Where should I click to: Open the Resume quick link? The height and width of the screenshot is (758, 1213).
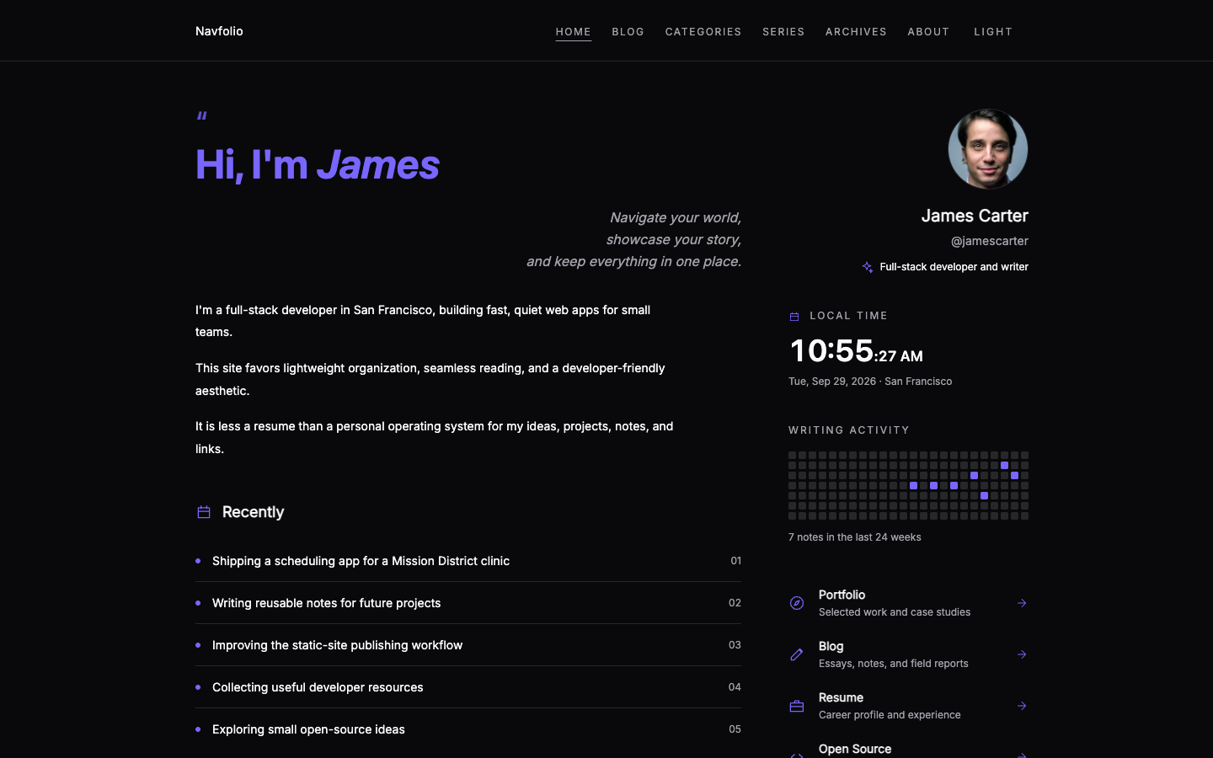pyautogui.click(x=908, y=706)
